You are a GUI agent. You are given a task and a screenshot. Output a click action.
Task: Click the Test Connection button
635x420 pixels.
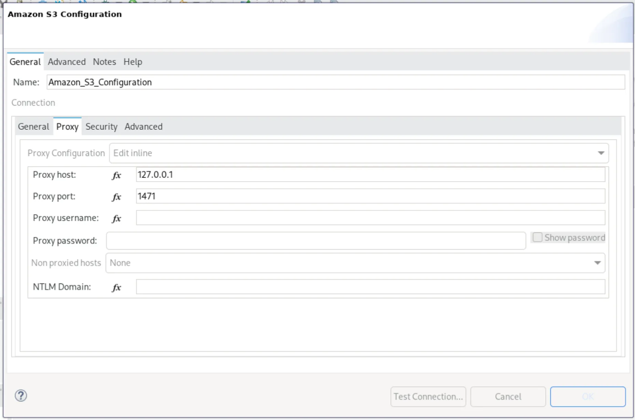(428, 397)
